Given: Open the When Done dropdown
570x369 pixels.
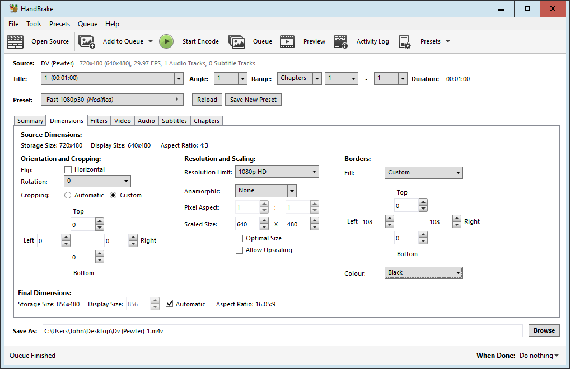Looking at the screenshot, I should pyautogui.click(x=539, y=356).
